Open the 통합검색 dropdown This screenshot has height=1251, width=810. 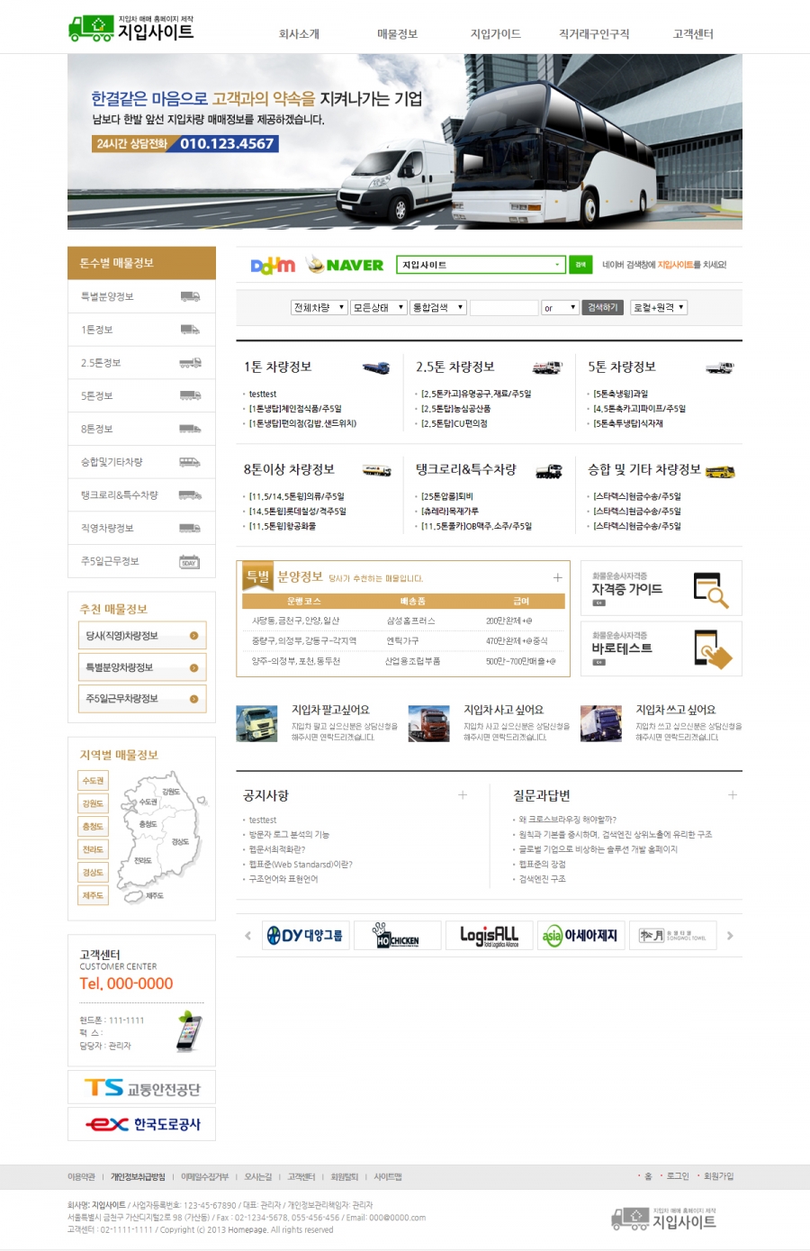point(437,308)
